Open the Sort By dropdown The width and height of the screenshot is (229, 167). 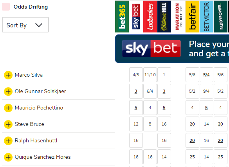pyautogui.click(x=25, y=25)
